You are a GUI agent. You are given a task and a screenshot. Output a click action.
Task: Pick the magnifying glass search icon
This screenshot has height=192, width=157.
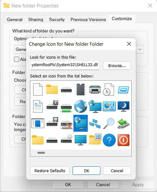[x=109, y=123]
